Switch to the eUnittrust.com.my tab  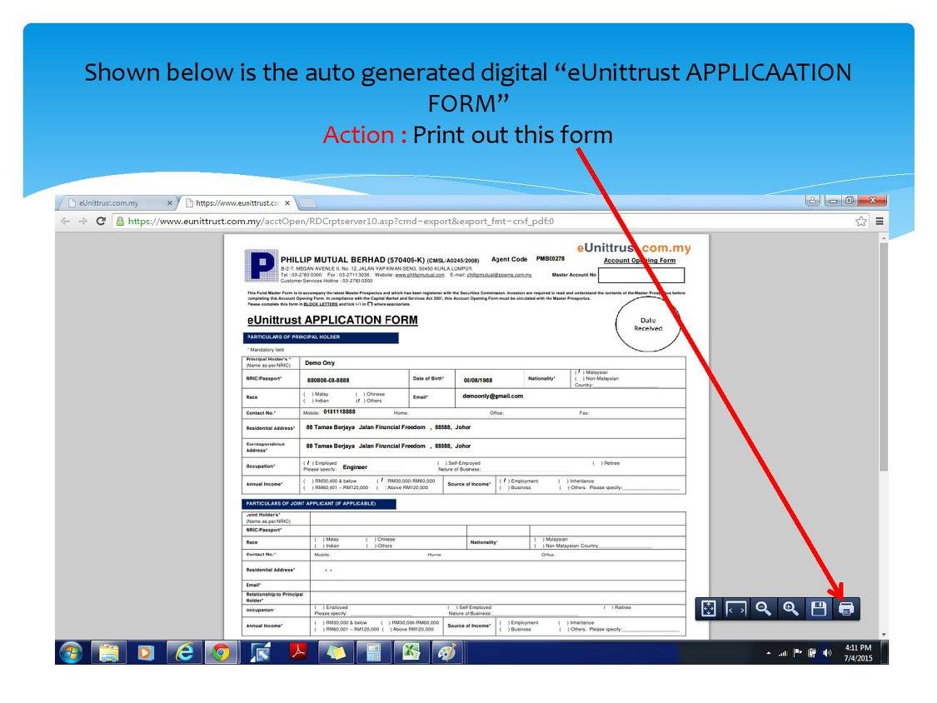pyautogui.click(x=117, y=203)
